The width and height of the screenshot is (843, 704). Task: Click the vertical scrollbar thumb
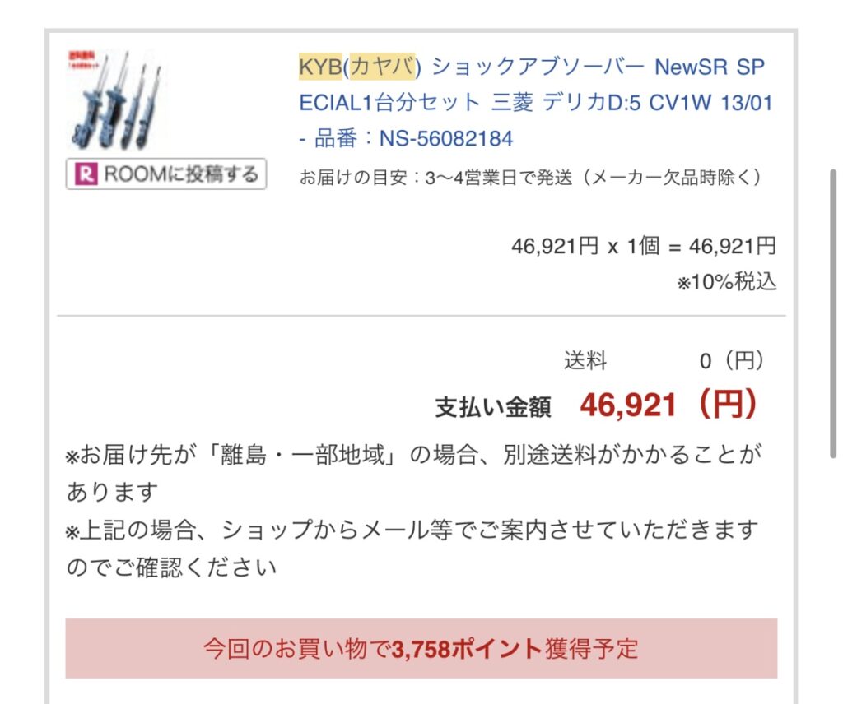click(x=833, y=313)
